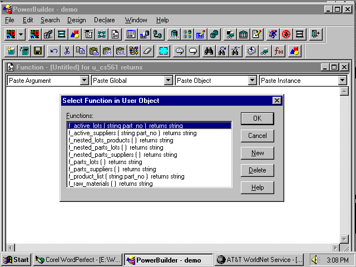The width and height of the screenshot is (356, 267).
Task: Click the User Object painter shapes icon in PowerBar
Action: pos(75,34)
